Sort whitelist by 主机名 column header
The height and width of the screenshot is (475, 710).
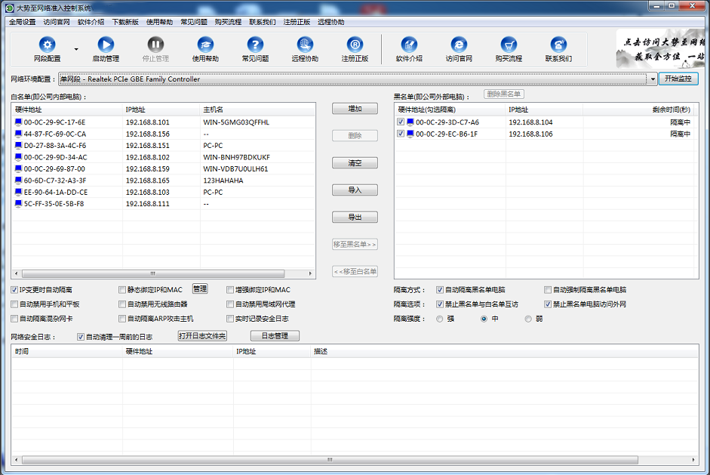click(x=257, y=109)
